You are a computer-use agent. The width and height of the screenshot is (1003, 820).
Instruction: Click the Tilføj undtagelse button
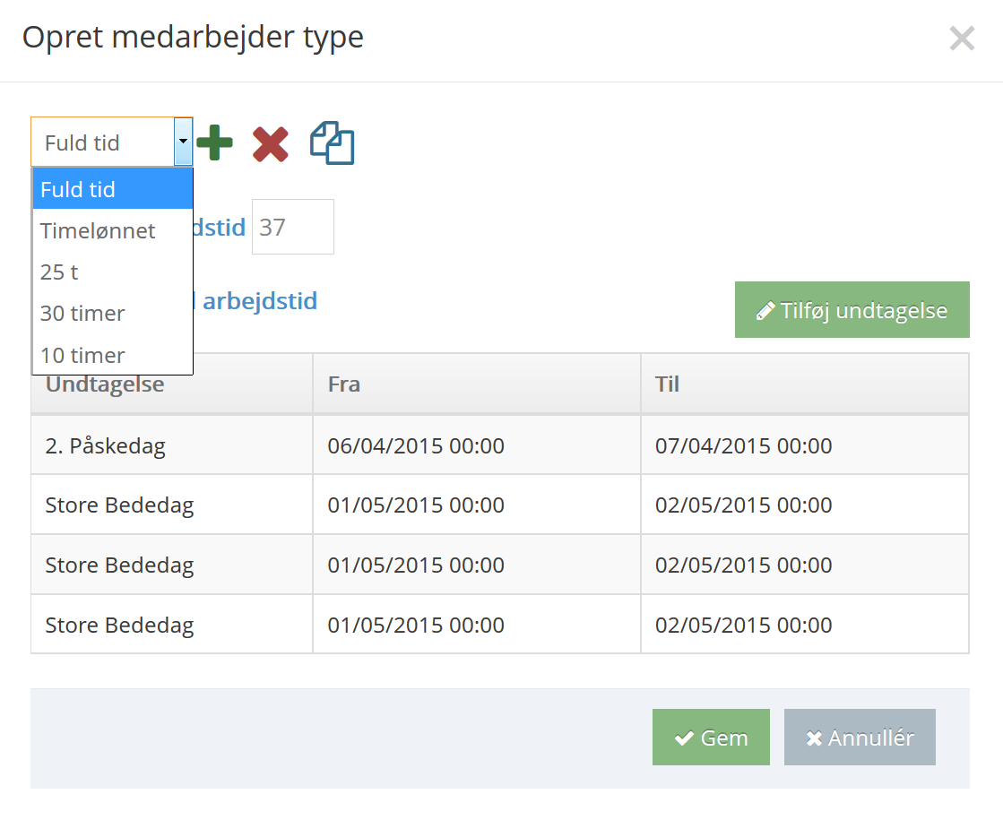pyautogui.click(x=852, y=309)
